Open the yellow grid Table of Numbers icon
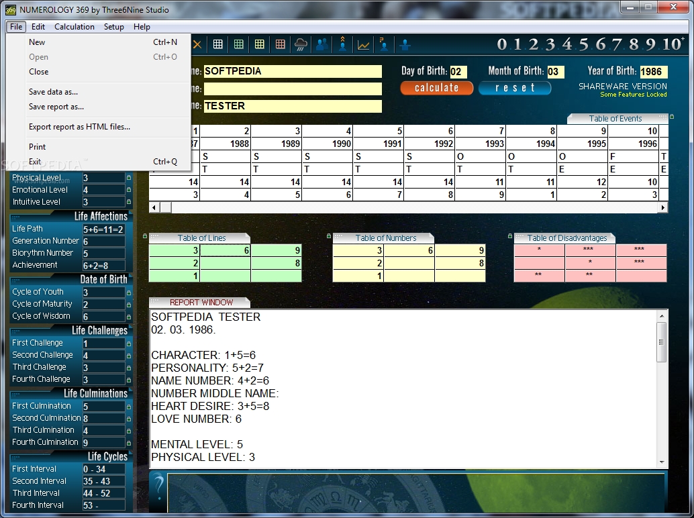The height and width of the screenshot is (518, 694). (259, 44)
